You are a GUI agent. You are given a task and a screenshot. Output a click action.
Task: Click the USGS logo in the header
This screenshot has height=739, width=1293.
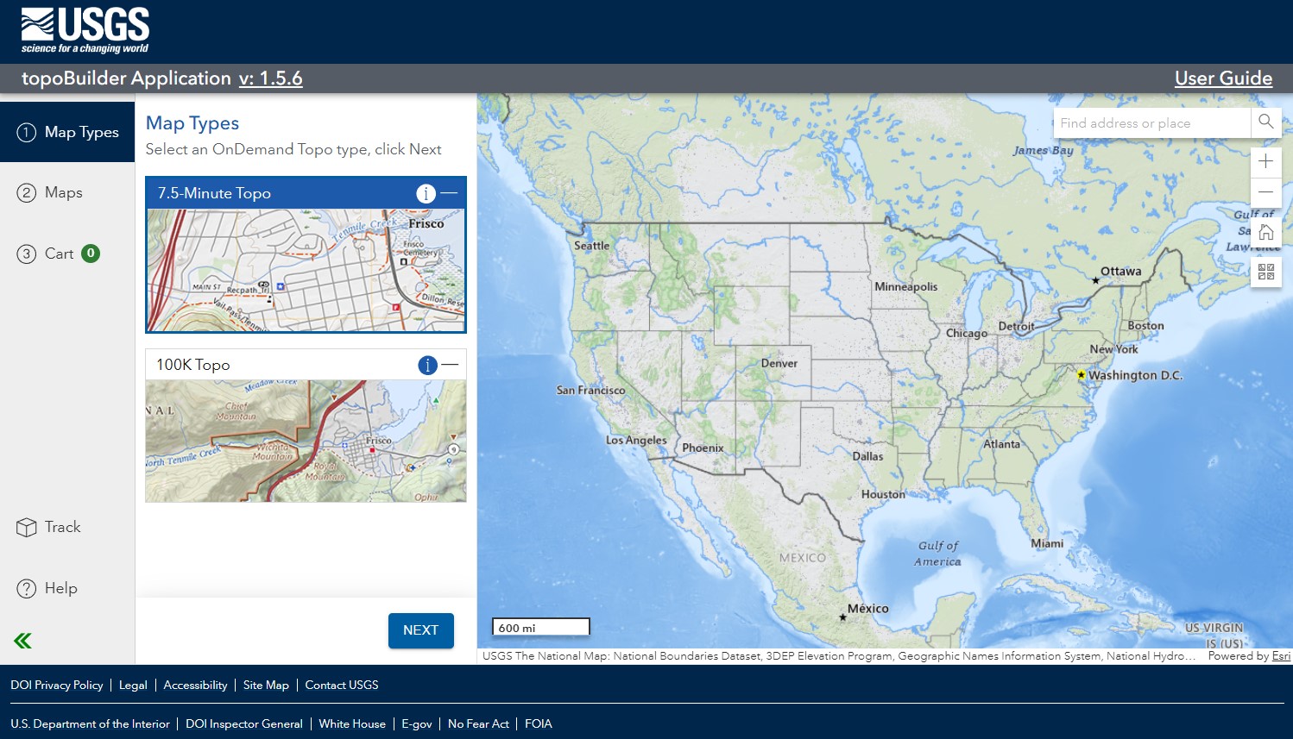tap(85, 30)
